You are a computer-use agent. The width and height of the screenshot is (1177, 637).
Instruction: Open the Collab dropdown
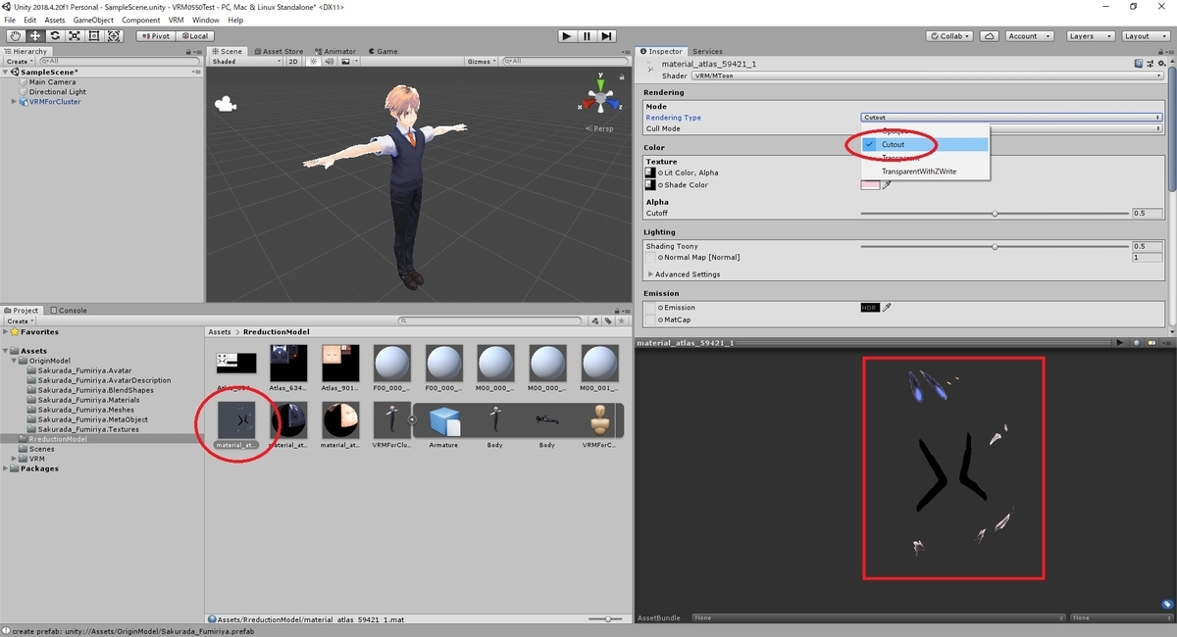click(950, 36)
